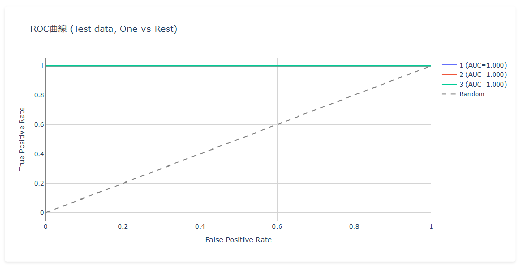Click the 0.4 tick label on the x-axis
The image size is (520, 265).
[200, 226]
